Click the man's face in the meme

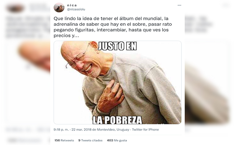point(81,59)
